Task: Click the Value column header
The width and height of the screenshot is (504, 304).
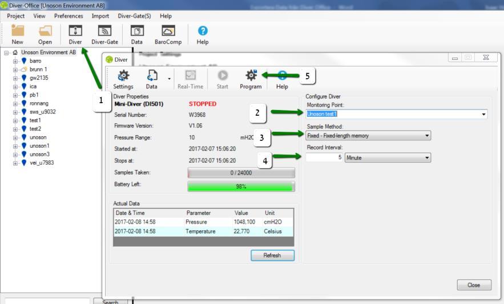Action: (241, 213)
